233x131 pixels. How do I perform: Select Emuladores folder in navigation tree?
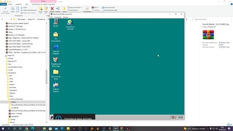pos(12,73)
